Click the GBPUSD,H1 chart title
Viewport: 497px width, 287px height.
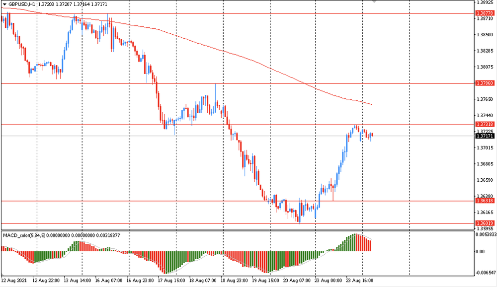point(21,4)
